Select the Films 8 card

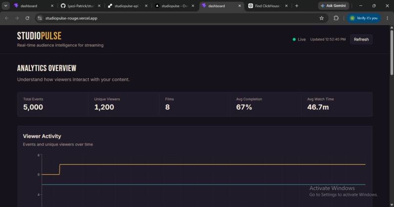point(195,104)
